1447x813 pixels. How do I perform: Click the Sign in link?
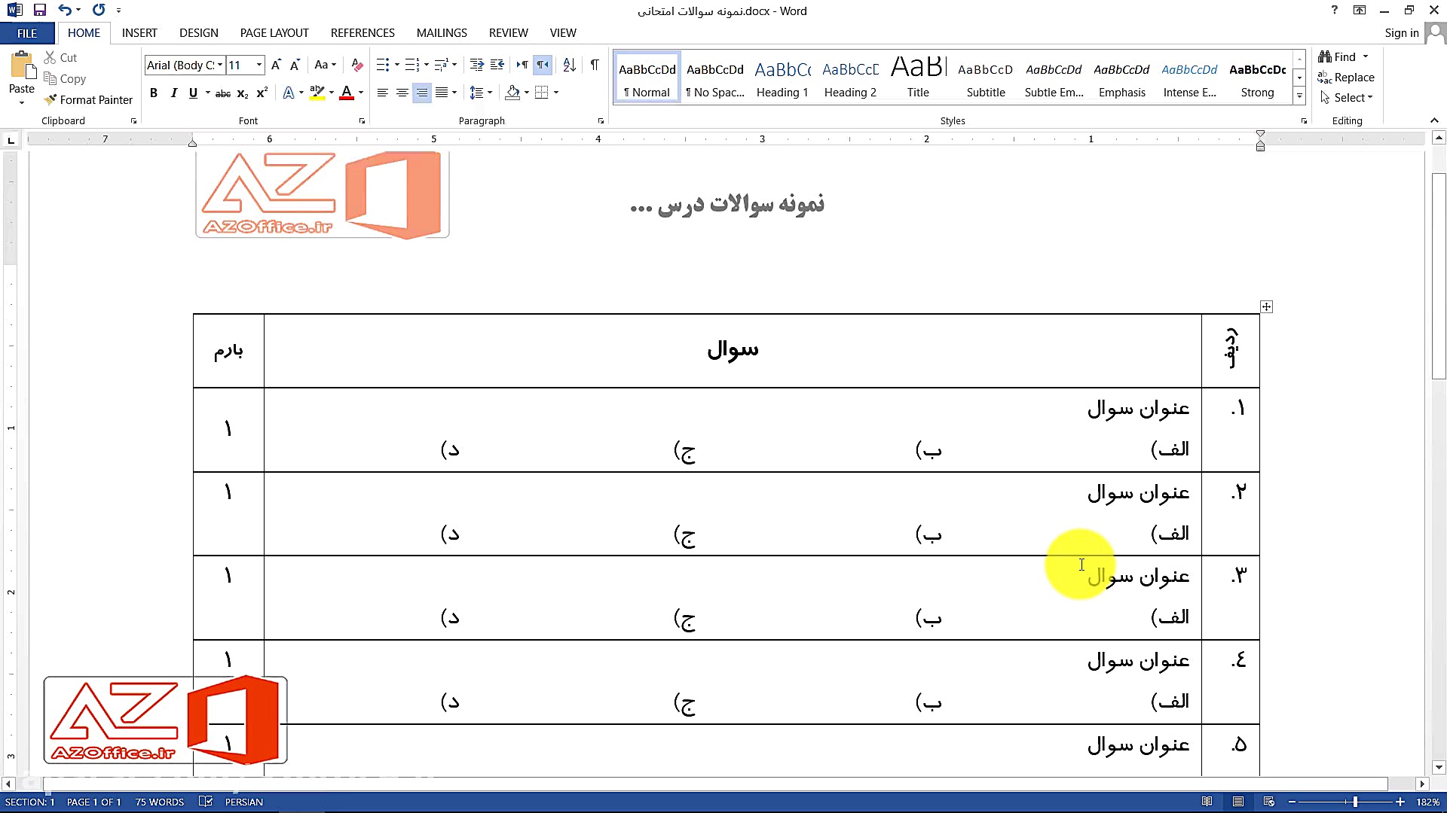pyautogui.click(x=1400, y=32)
